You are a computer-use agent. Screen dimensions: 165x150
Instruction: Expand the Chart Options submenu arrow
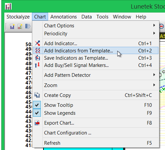pos(154,25)
